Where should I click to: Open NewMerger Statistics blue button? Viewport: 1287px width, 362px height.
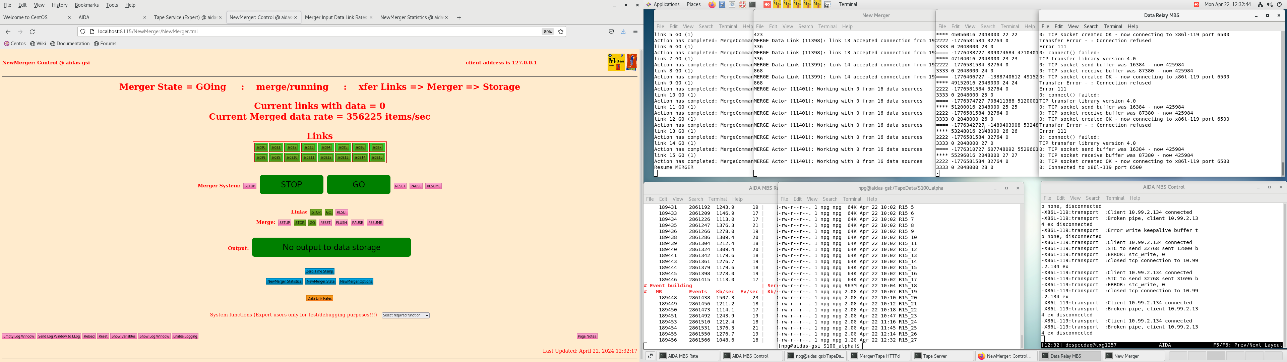[x=284, y=282]
